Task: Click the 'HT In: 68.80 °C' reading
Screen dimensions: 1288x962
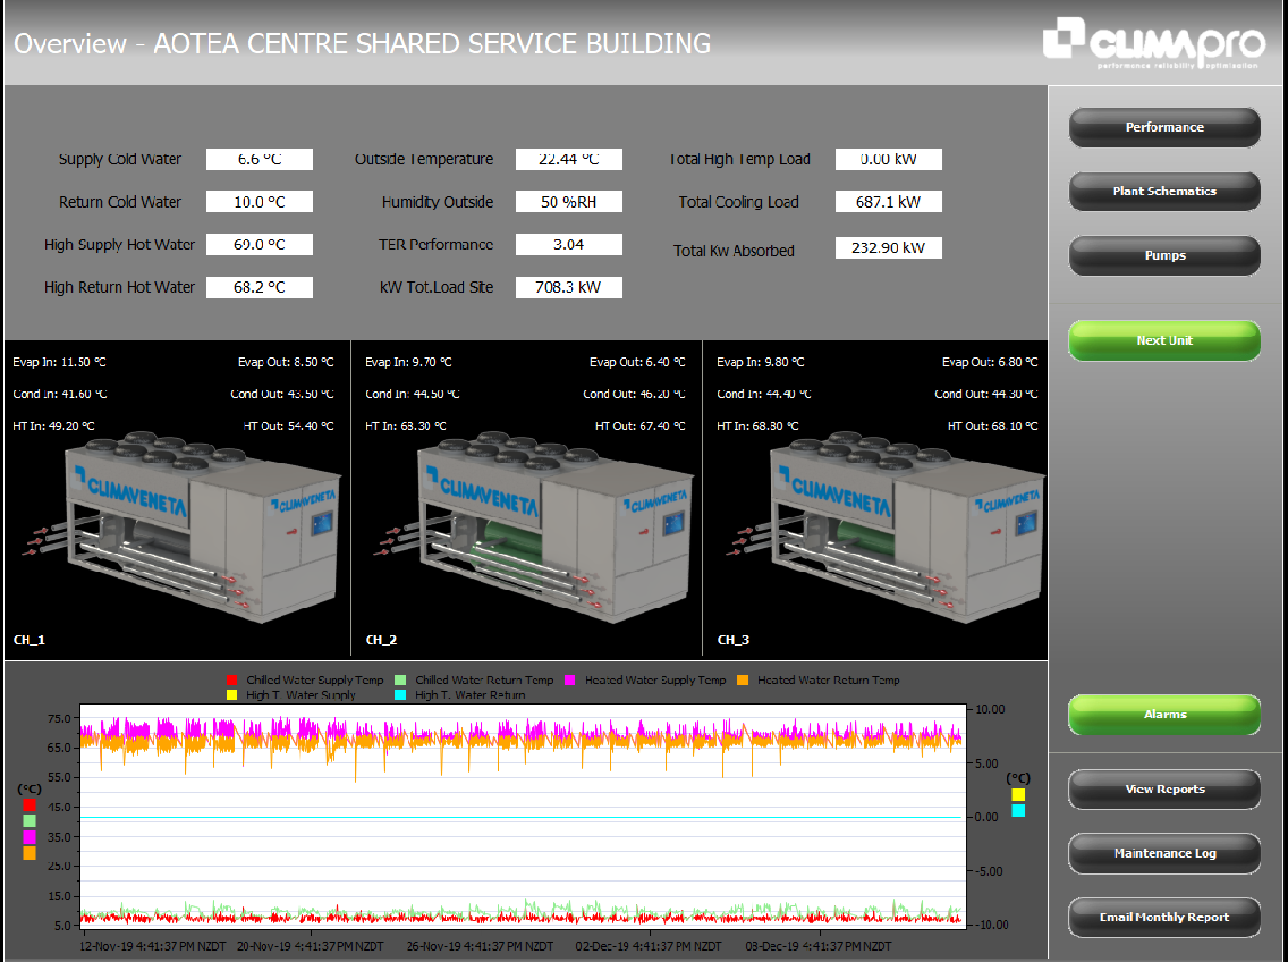Action: (758, 427)
